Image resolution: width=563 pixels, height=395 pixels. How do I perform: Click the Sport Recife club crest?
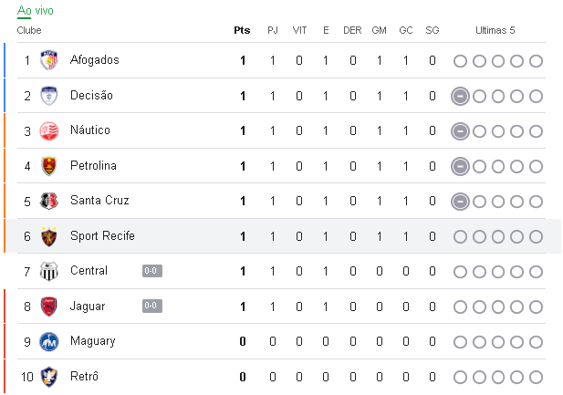(x=49, y=236)
